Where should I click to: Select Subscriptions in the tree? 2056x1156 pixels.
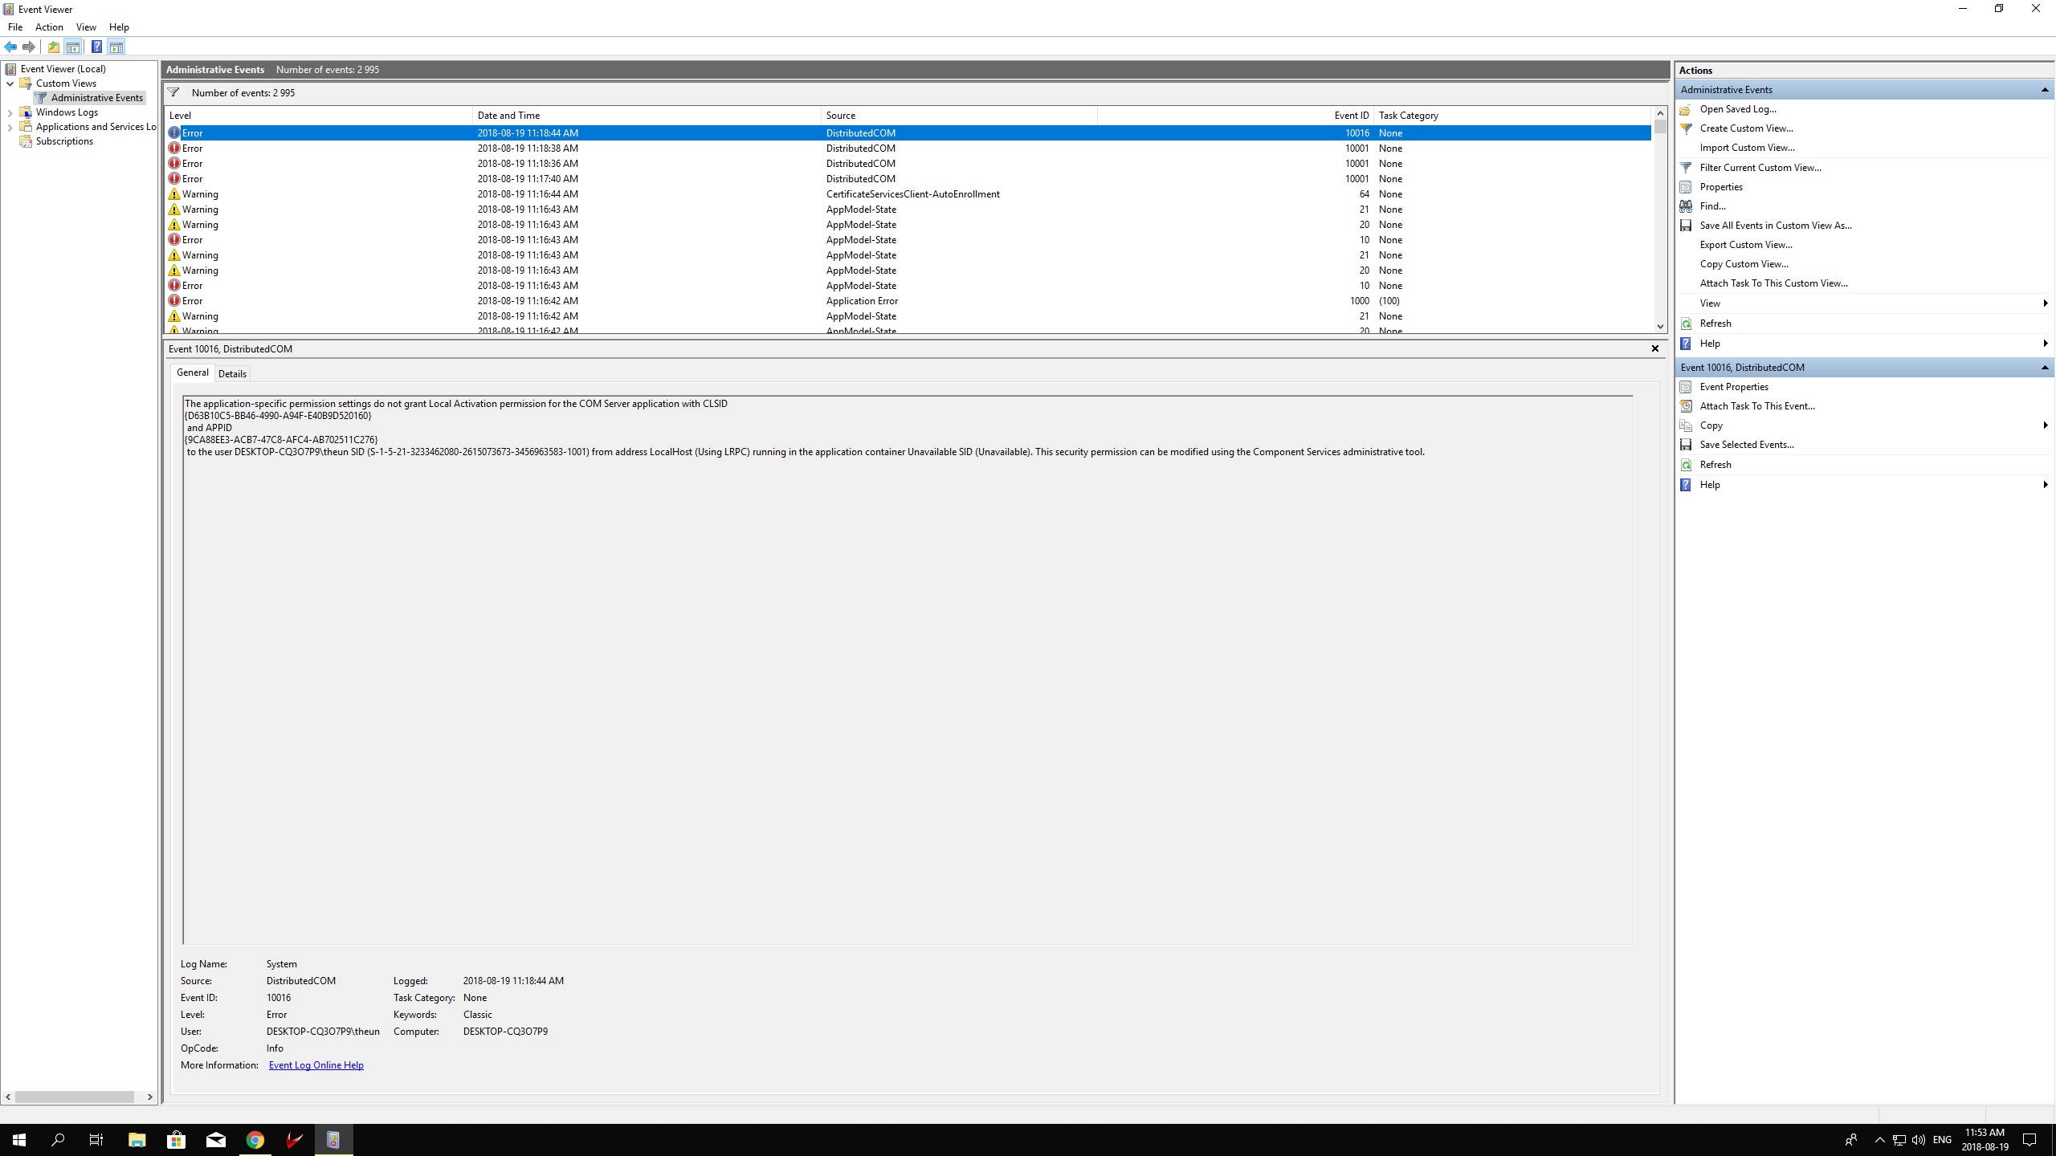tap(64, 141)
